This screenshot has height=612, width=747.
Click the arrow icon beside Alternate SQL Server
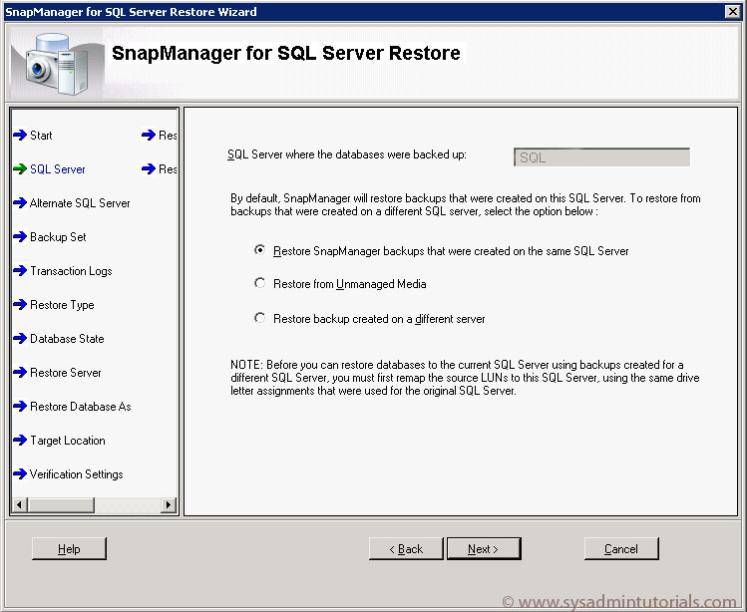point(20,203)
